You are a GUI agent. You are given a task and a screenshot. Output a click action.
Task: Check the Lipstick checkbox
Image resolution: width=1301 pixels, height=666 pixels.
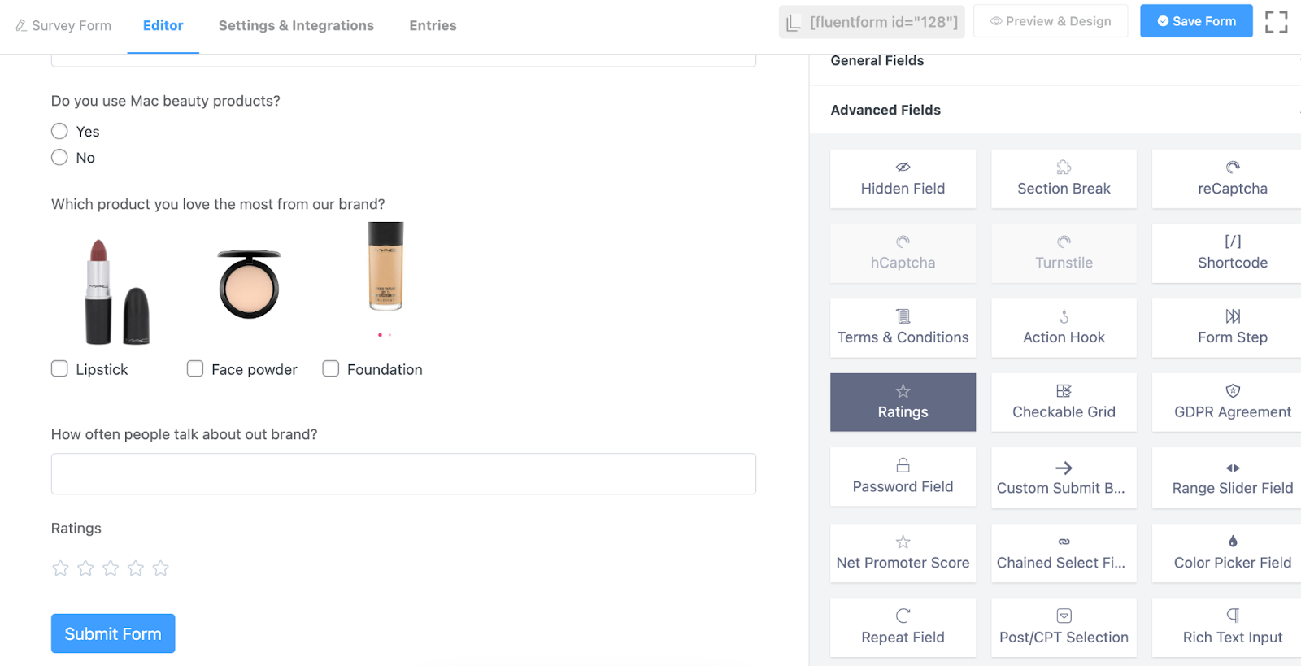coord(59,369)
